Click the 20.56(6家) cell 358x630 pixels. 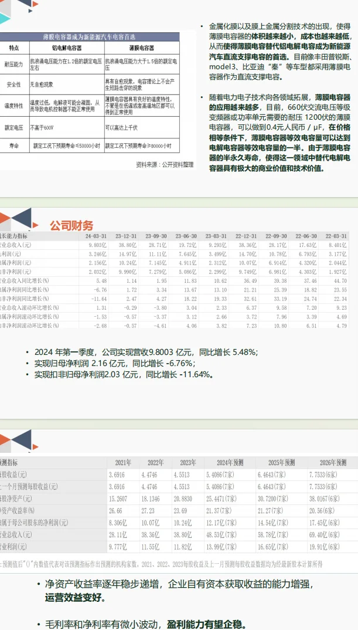click(x=321, y=511)
